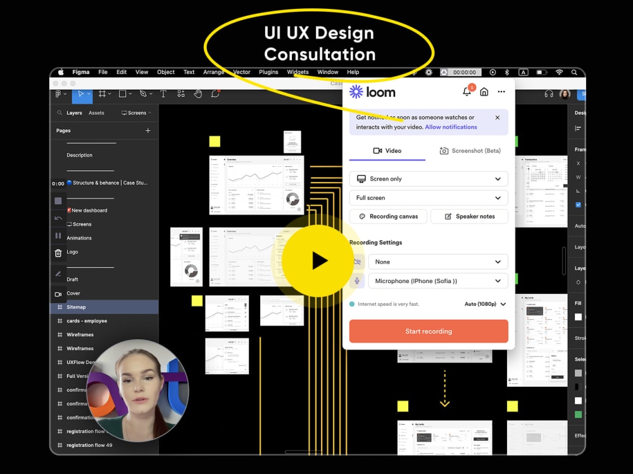The image size is (633, 474).
Task: Open the Resources components tool
Action: click(181, 94)
